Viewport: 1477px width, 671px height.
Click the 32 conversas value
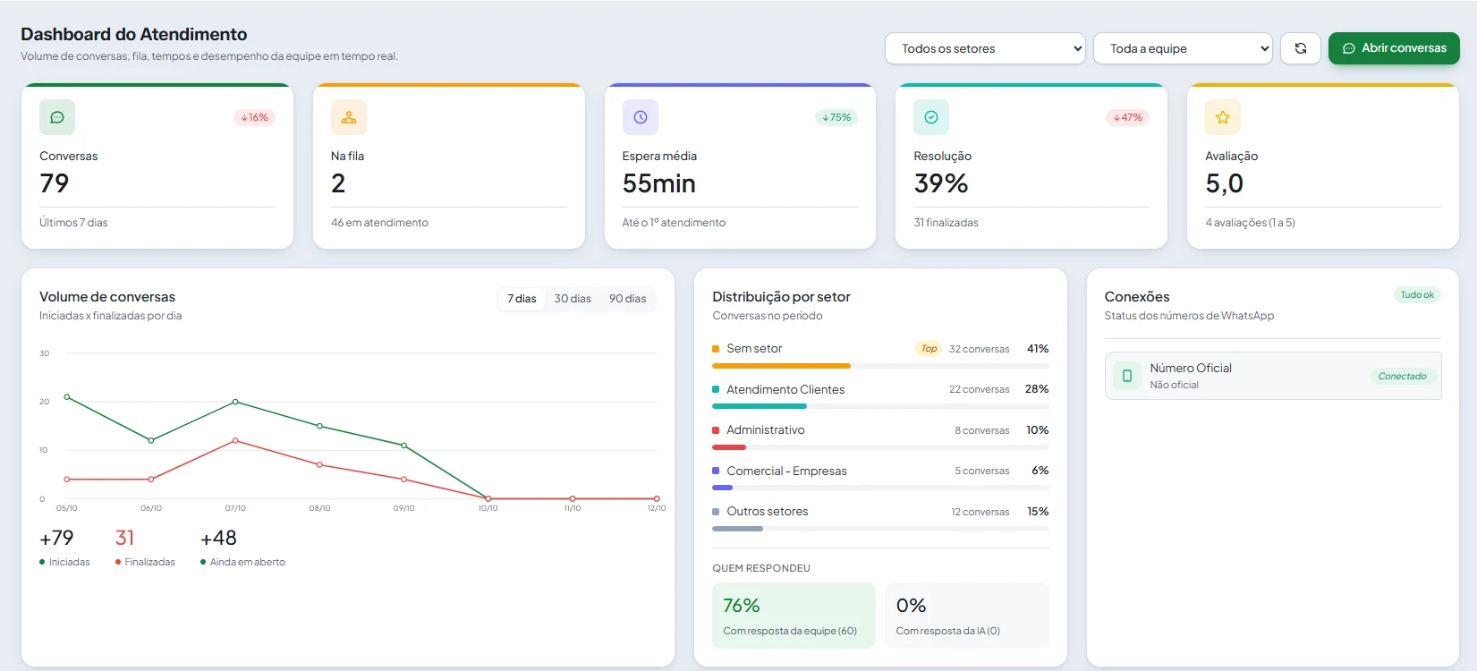(x=979, y=349)
